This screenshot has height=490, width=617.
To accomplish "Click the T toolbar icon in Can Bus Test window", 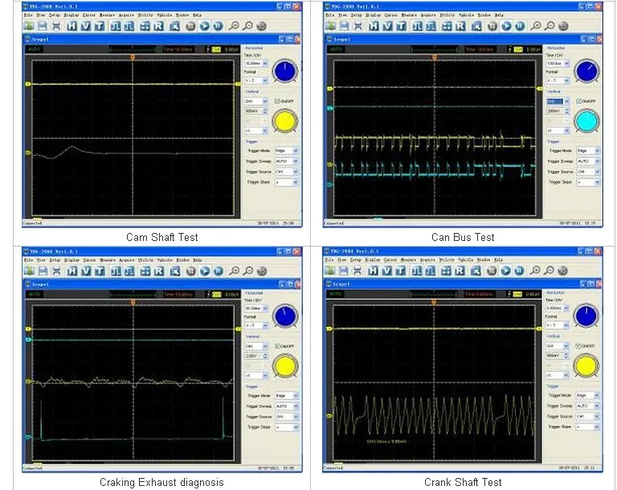I will pos(401,26).
